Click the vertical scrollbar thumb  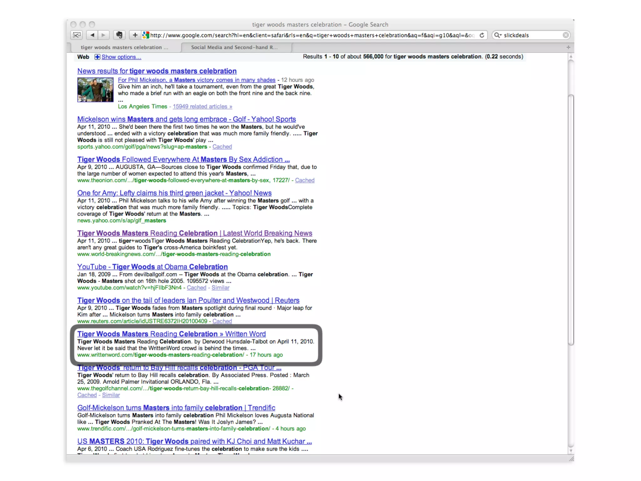click(x=571, y=219)
